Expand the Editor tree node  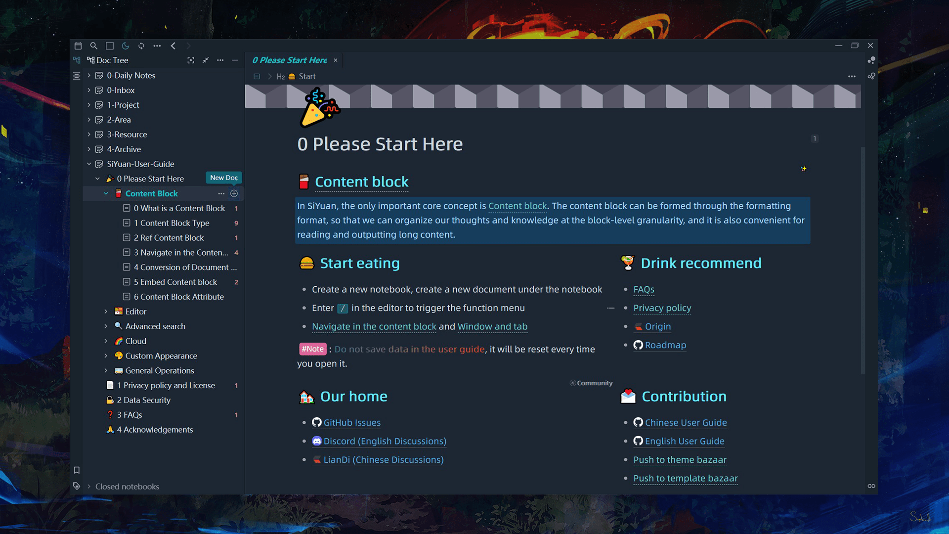(x=106, y=311)
